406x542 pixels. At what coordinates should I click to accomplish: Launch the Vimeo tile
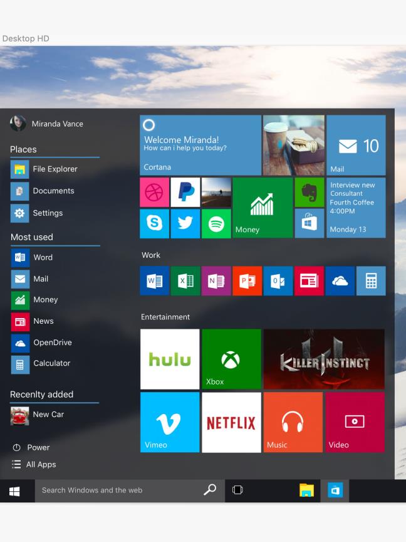170,422
